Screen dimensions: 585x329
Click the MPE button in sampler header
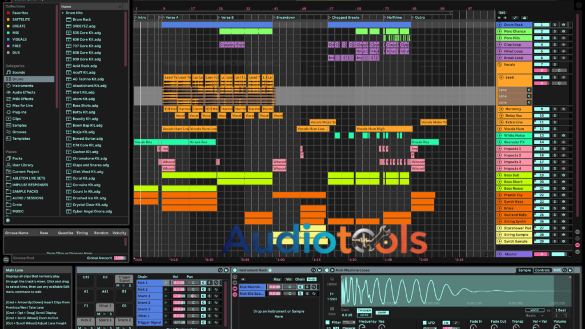[x=556, y=270]
